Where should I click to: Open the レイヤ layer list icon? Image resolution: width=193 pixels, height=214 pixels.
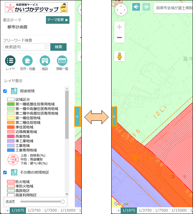(x=10, y=61)
